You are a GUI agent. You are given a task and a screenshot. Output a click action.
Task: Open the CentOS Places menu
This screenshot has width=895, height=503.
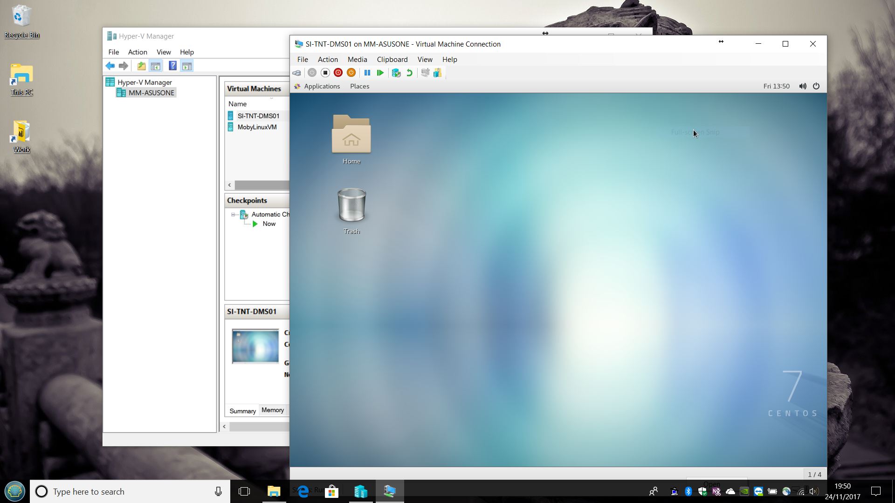pos(359,86)
